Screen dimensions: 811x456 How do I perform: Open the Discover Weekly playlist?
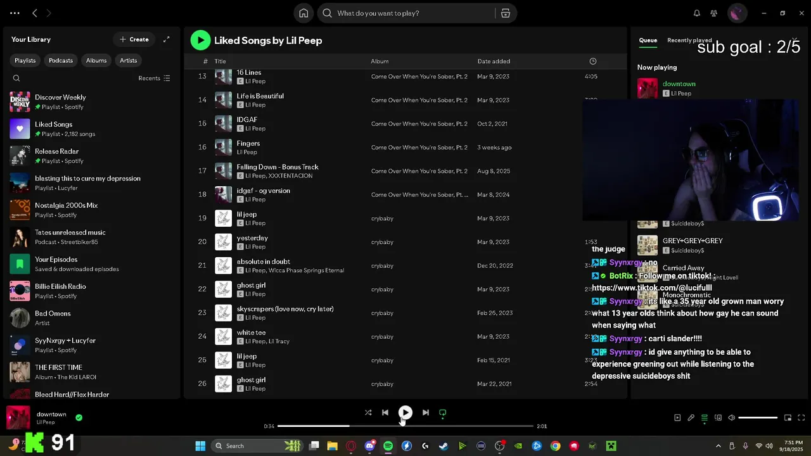click(x=92, y=102)
